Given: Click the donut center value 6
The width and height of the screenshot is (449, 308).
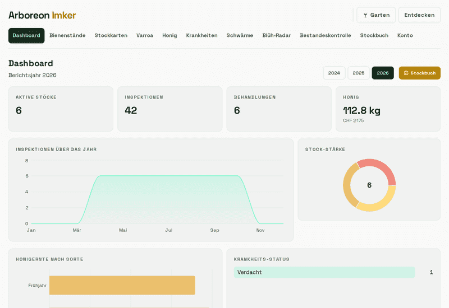Looking at the screenshot, I should 369,185.
